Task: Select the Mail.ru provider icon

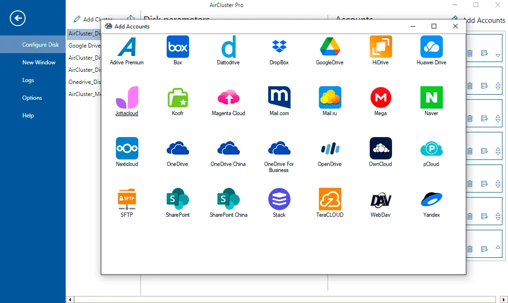Action: pos(330,97)
